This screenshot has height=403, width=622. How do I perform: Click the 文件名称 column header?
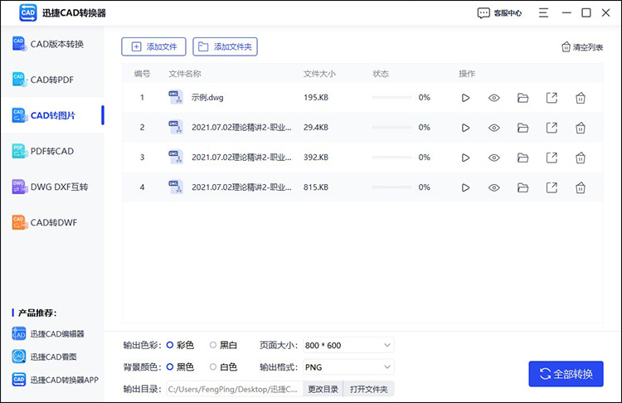click(185, 74)
